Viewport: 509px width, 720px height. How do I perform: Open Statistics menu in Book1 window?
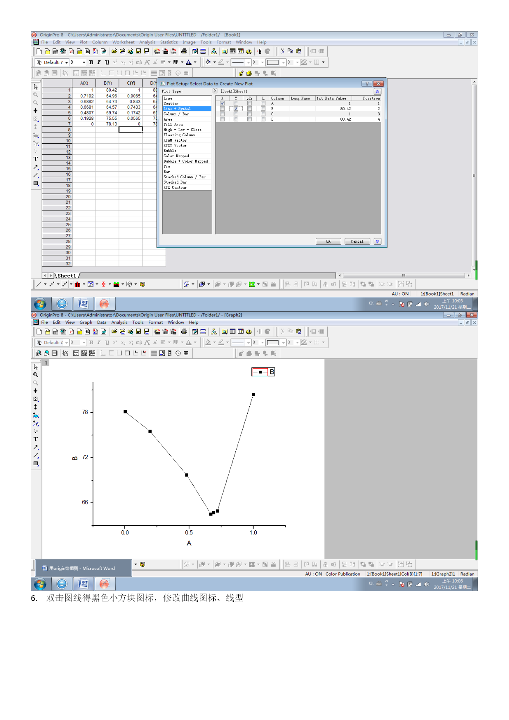click(x=169, y=42)
